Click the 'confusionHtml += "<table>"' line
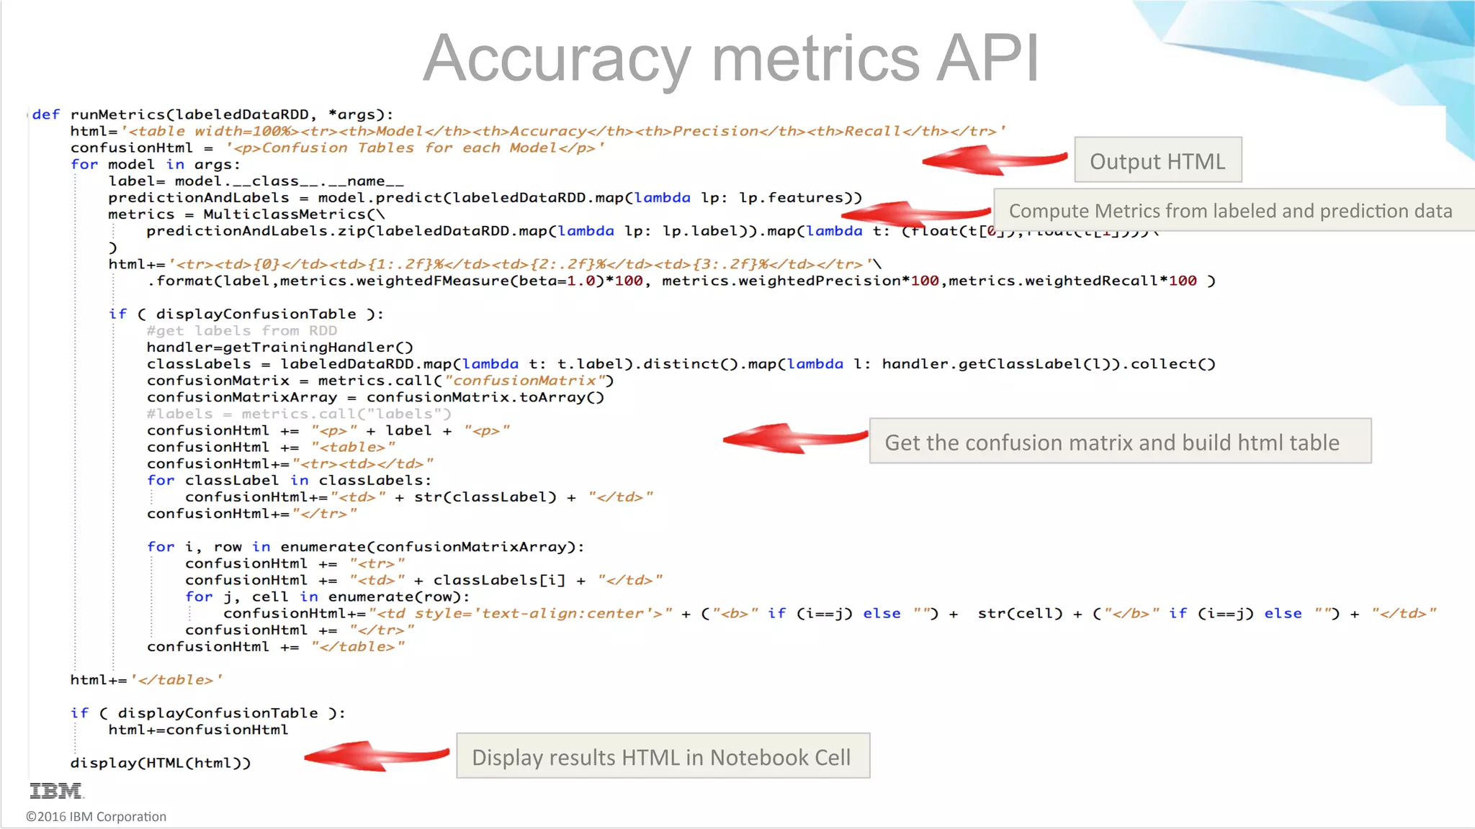The width and height of the screenshot is (1475, 829). coord(271,447)
